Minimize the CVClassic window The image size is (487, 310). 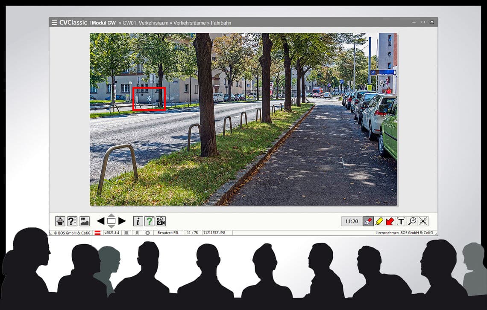coord(414,22)
